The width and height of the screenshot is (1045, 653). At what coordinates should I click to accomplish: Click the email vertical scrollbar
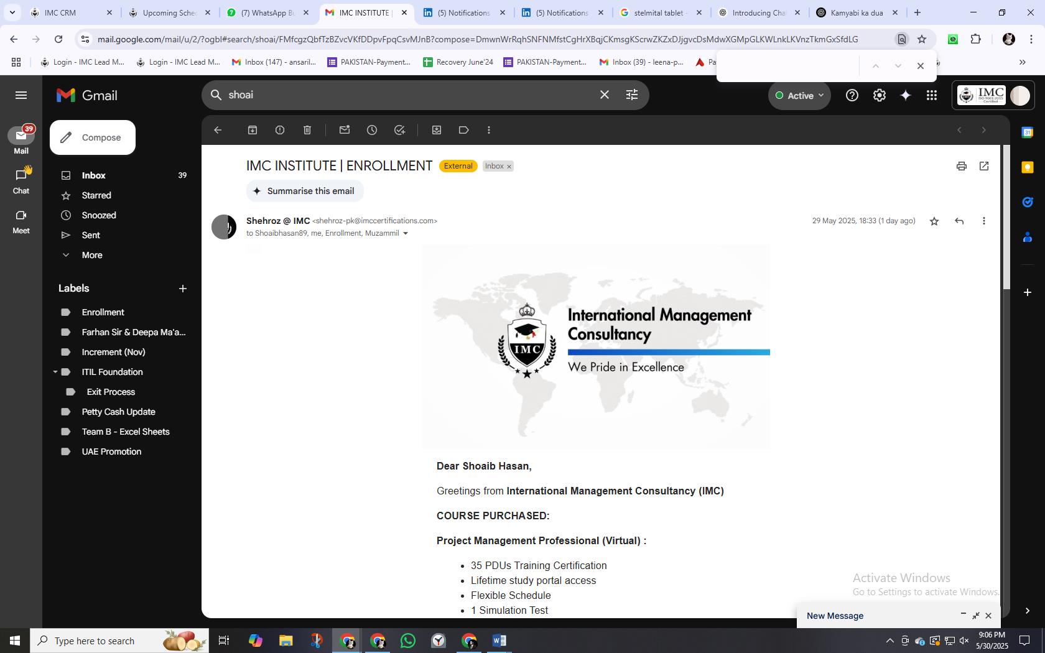click(1006, 218)
